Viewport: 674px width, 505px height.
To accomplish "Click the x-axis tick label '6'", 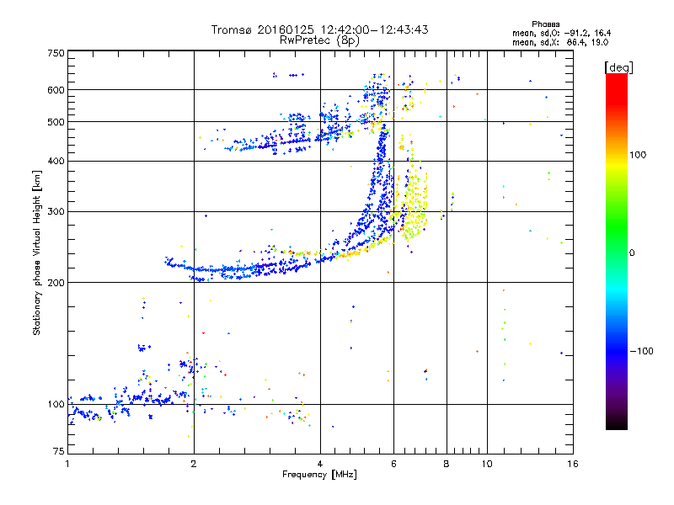I will click(x=393, y=464).
